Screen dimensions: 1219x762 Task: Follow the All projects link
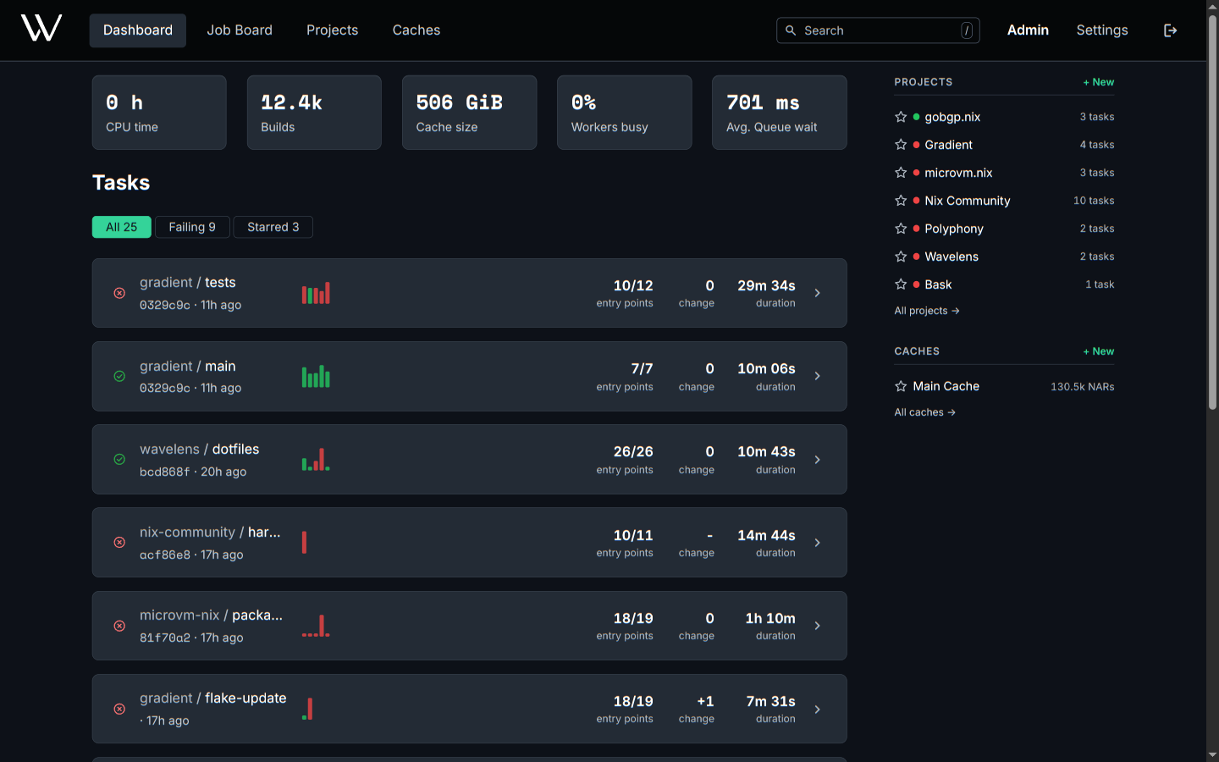(x=927, y=311)
